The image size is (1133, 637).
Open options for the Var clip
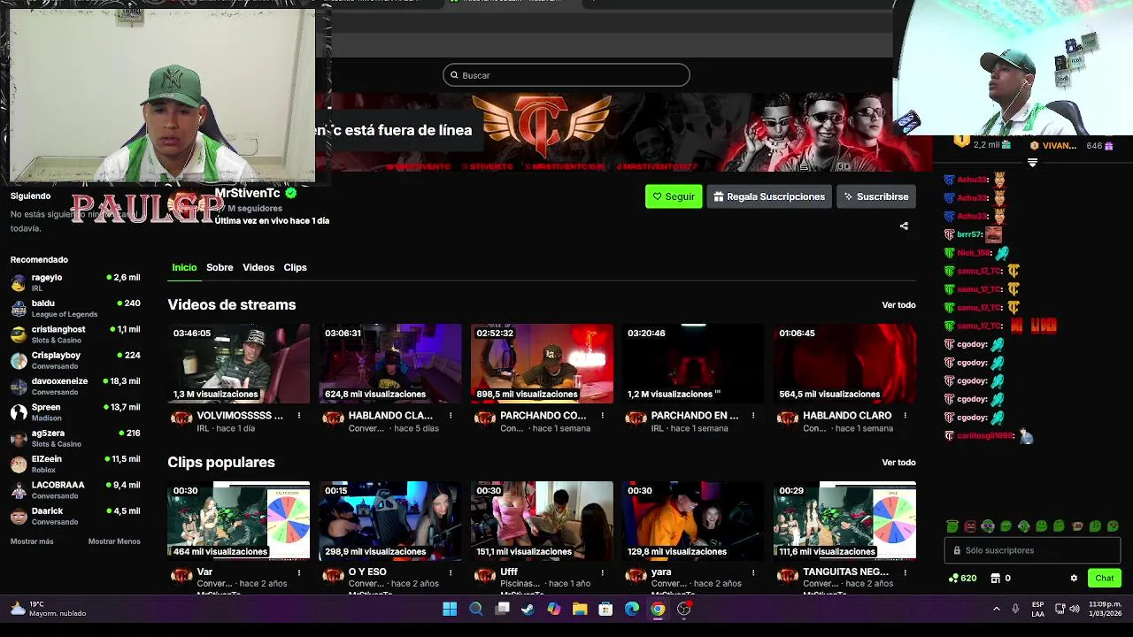point(298,572)
